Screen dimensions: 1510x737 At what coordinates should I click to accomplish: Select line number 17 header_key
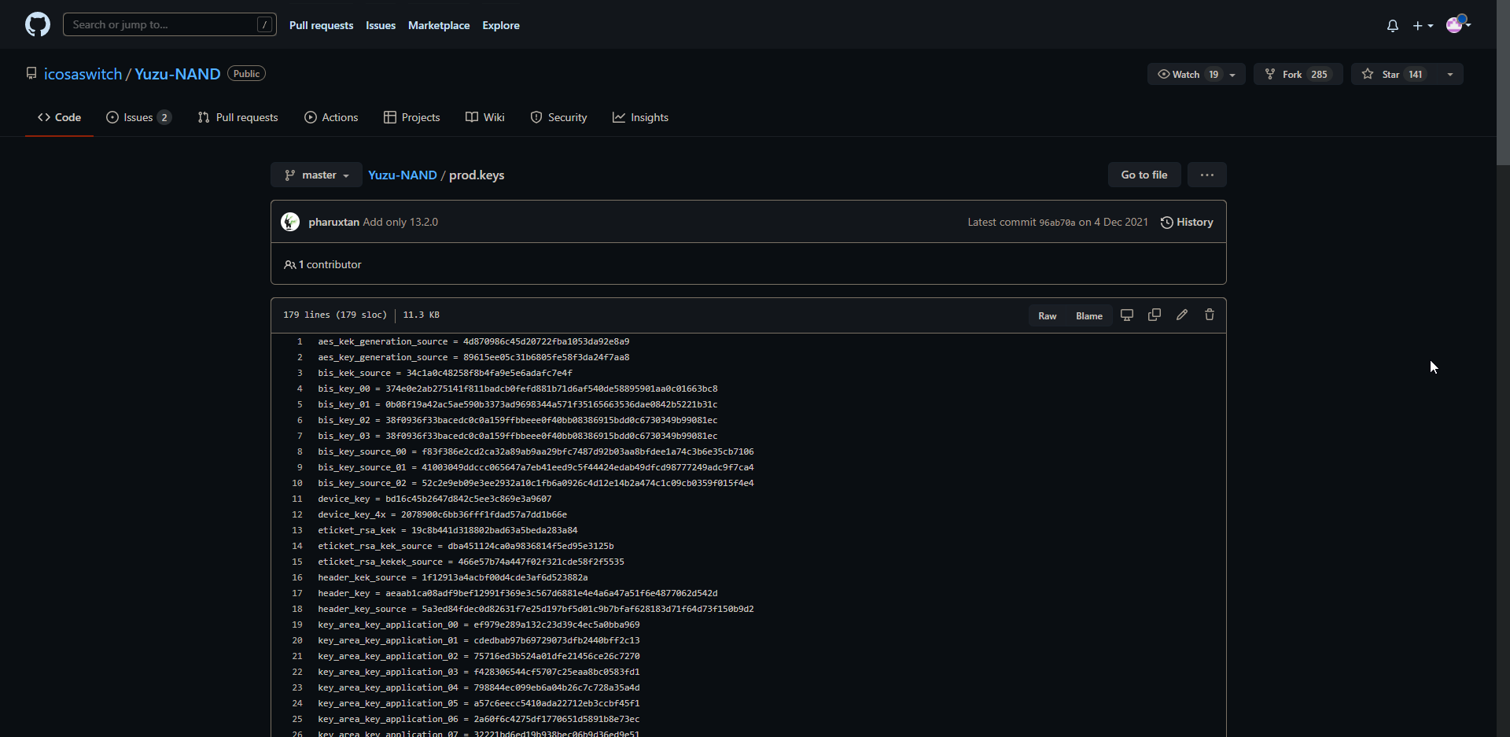point(297,593)
